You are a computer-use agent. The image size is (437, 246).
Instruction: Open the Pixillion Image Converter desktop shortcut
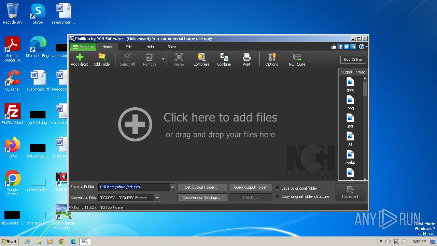click(x=63, y=217)
